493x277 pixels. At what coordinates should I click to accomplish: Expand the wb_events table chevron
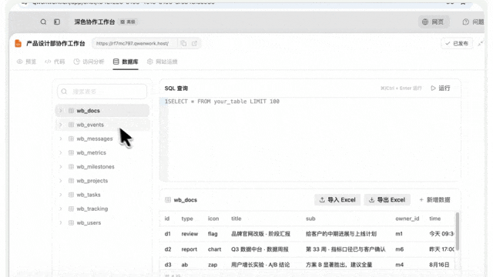tap(61, 125)
